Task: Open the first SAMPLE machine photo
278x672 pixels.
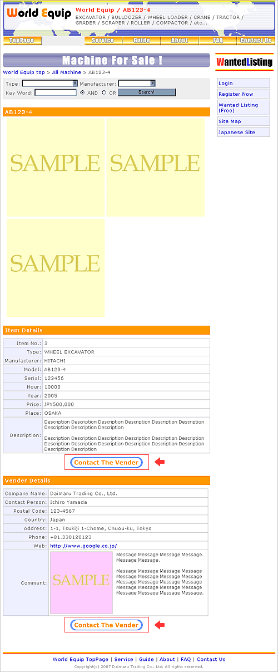Action: click(x=56, y=167)
